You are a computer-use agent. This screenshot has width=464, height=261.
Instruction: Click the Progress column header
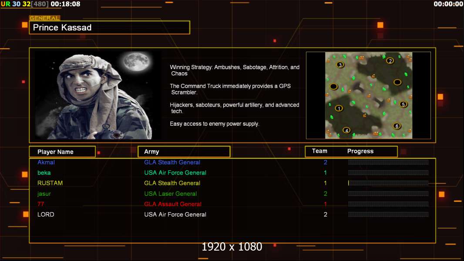coord(360,151)
